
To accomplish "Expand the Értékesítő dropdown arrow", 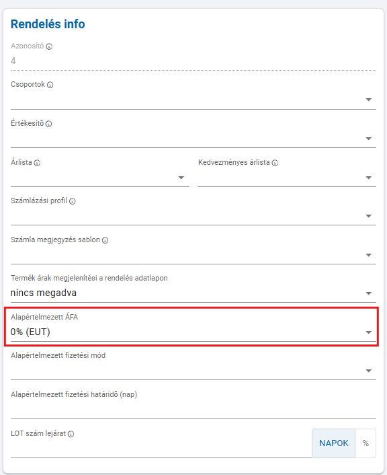I will tap(369, 139).
